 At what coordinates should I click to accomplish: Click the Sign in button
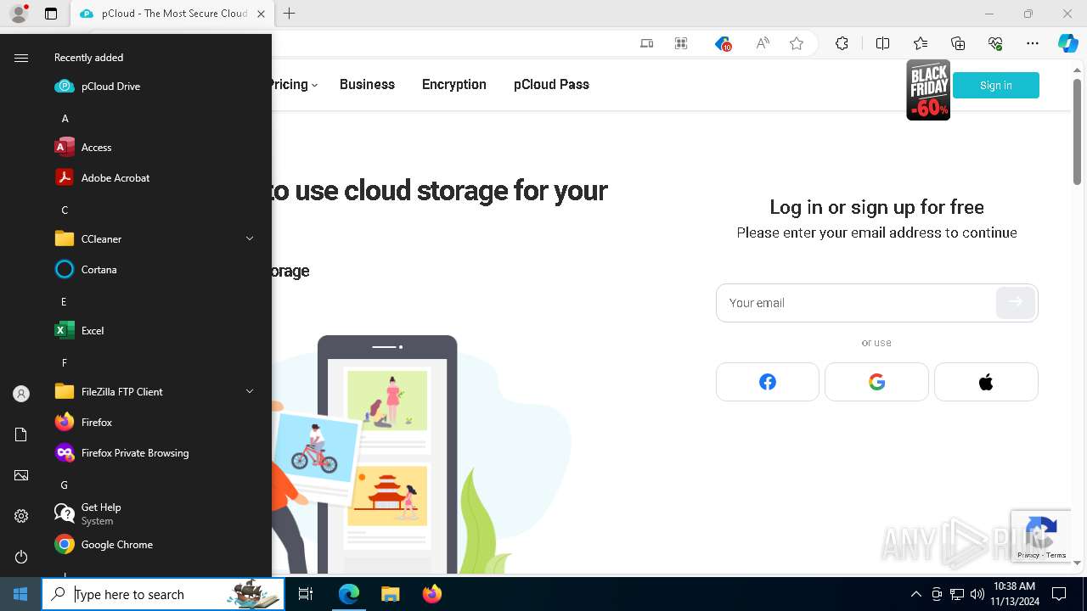995,85
